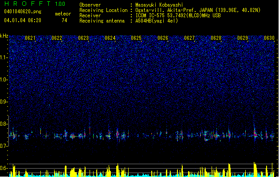This screenshot has width=279, height=177.
Task: Click the 0630 time marker
Action: 269,38
